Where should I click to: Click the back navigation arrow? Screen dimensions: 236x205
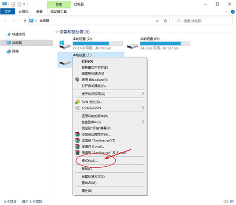pyautogui.click(x=5, y=21)
